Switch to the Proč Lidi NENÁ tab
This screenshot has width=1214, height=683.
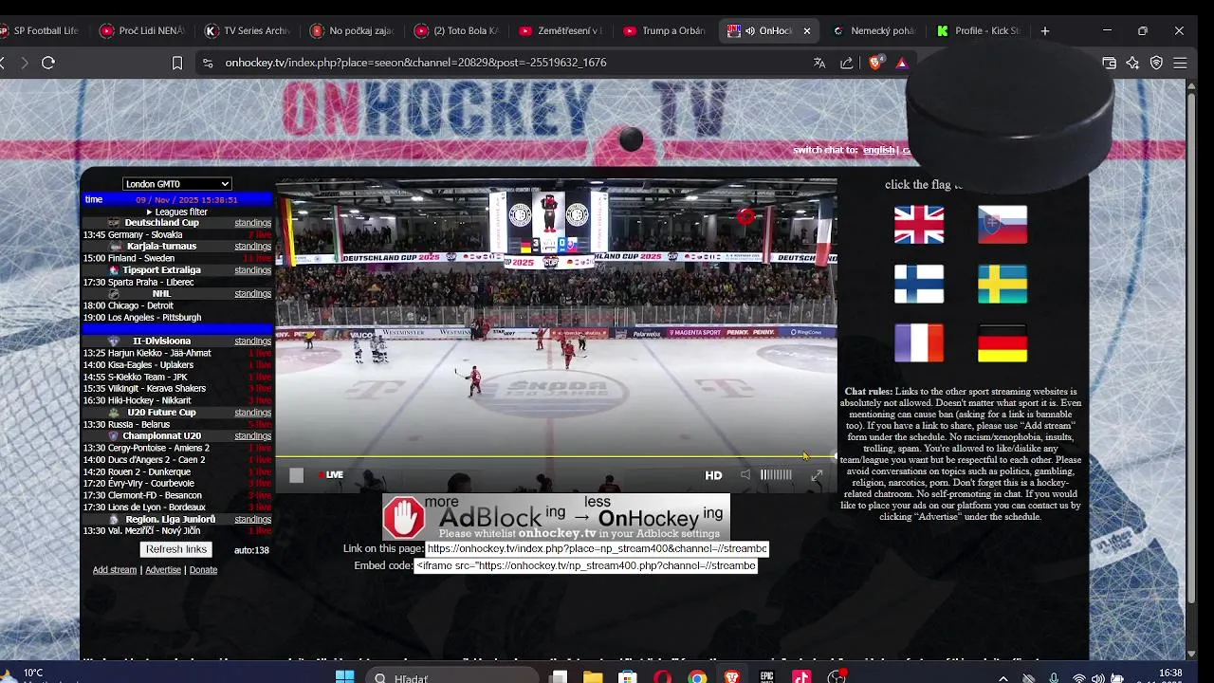point(142,30)
